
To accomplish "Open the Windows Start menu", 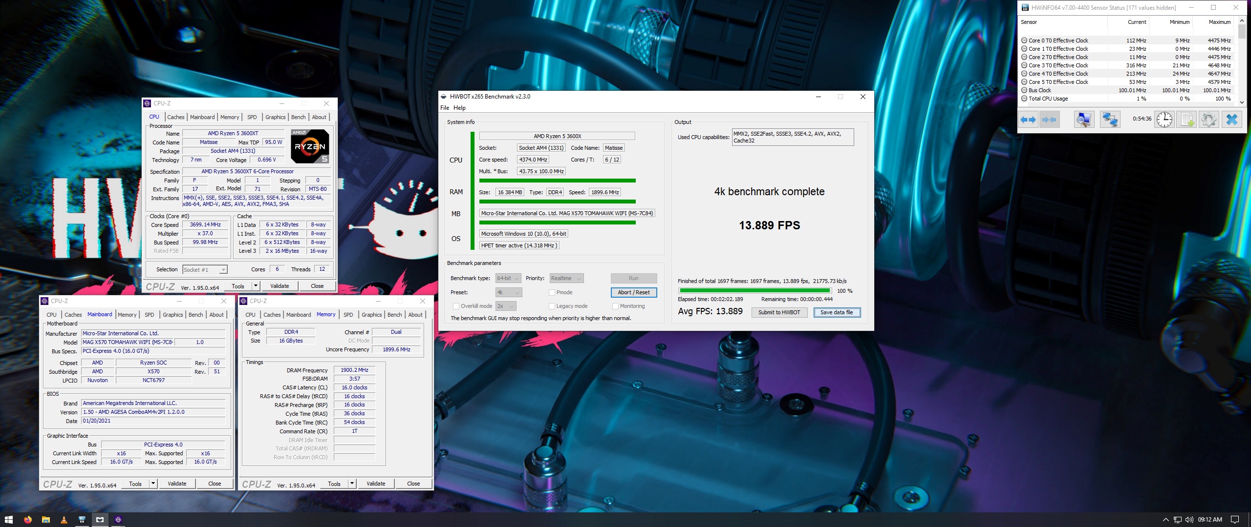I will coord(9,520).
